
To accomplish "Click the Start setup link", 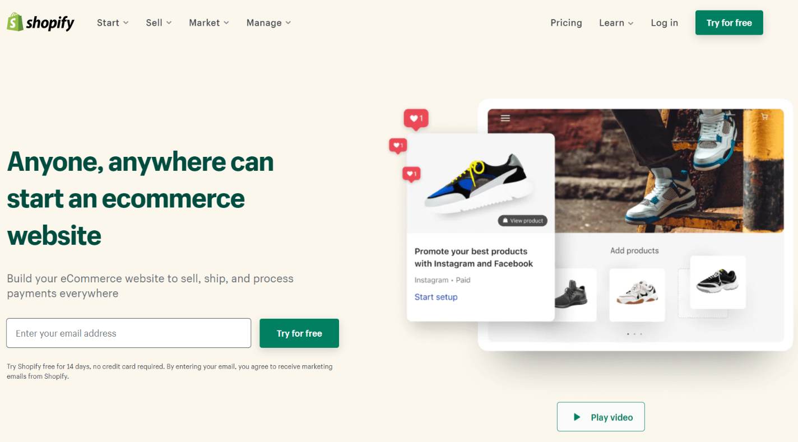I will click(x=436, y=297).
